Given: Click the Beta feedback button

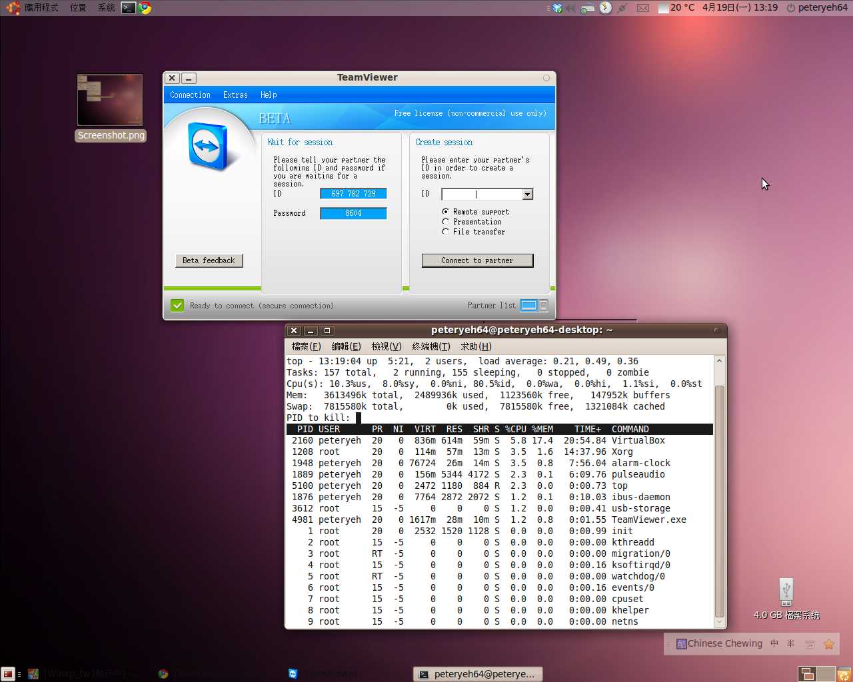Looking at the screenshot, I should tap(209, 260).
